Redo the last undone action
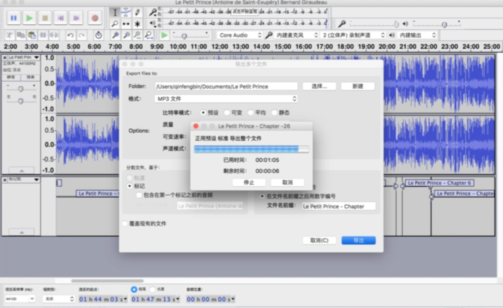This screenshot has width=503, height=308. [82, 35]
